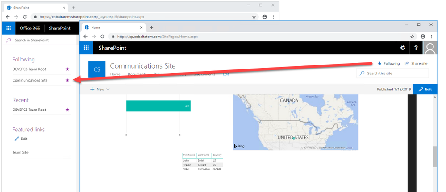This screenshot has width=446, height=192.
Task: Open settings gear in SharePoint header
Action: [403, 48]
